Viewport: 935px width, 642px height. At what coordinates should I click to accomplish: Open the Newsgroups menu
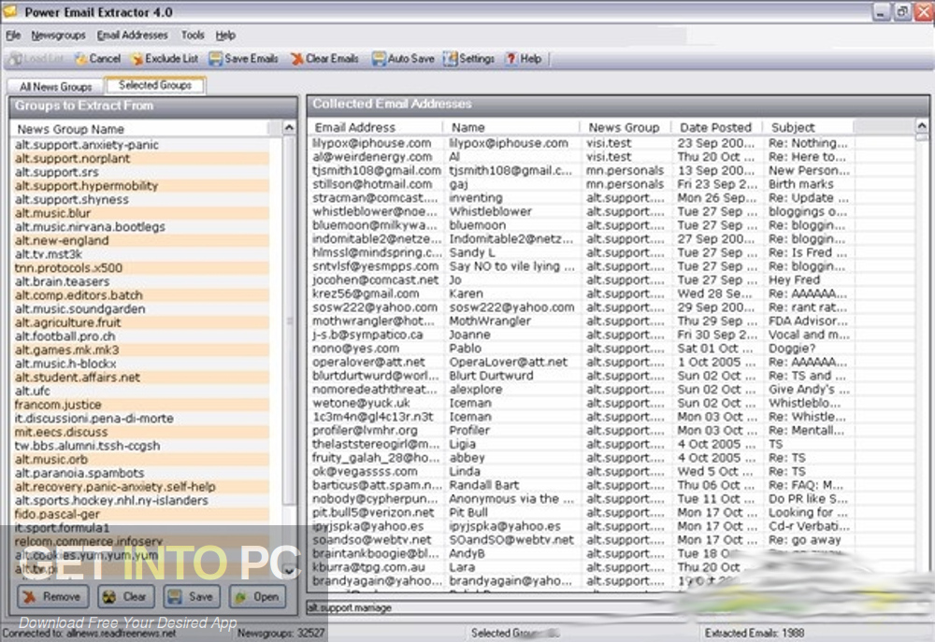coord(60,35)
